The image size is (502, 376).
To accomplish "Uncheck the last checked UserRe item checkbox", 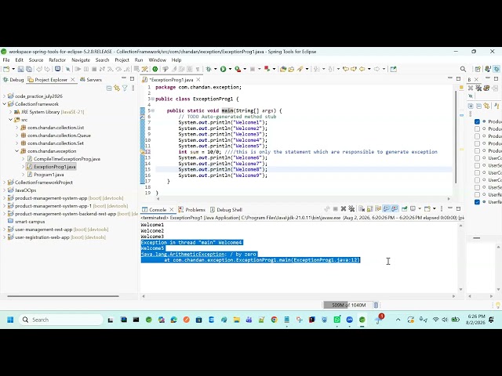I will pos(477,202).
